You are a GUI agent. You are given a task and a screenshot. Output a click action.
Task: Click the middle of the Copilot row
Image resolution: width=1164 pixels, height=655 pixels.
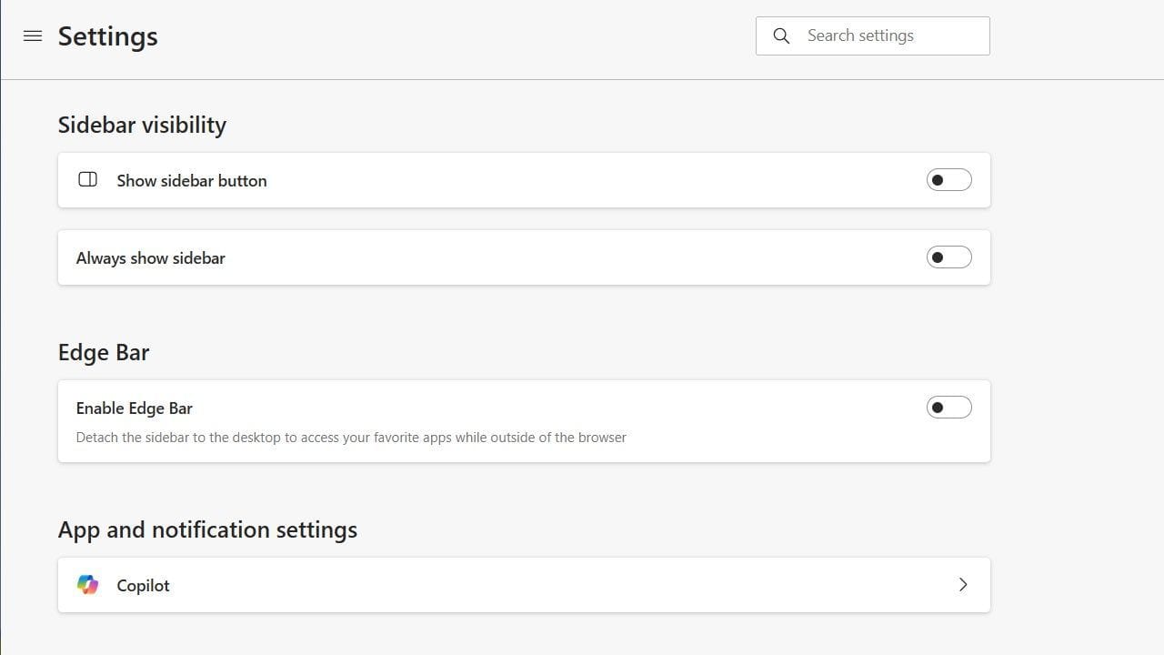(x=524, y=585)
